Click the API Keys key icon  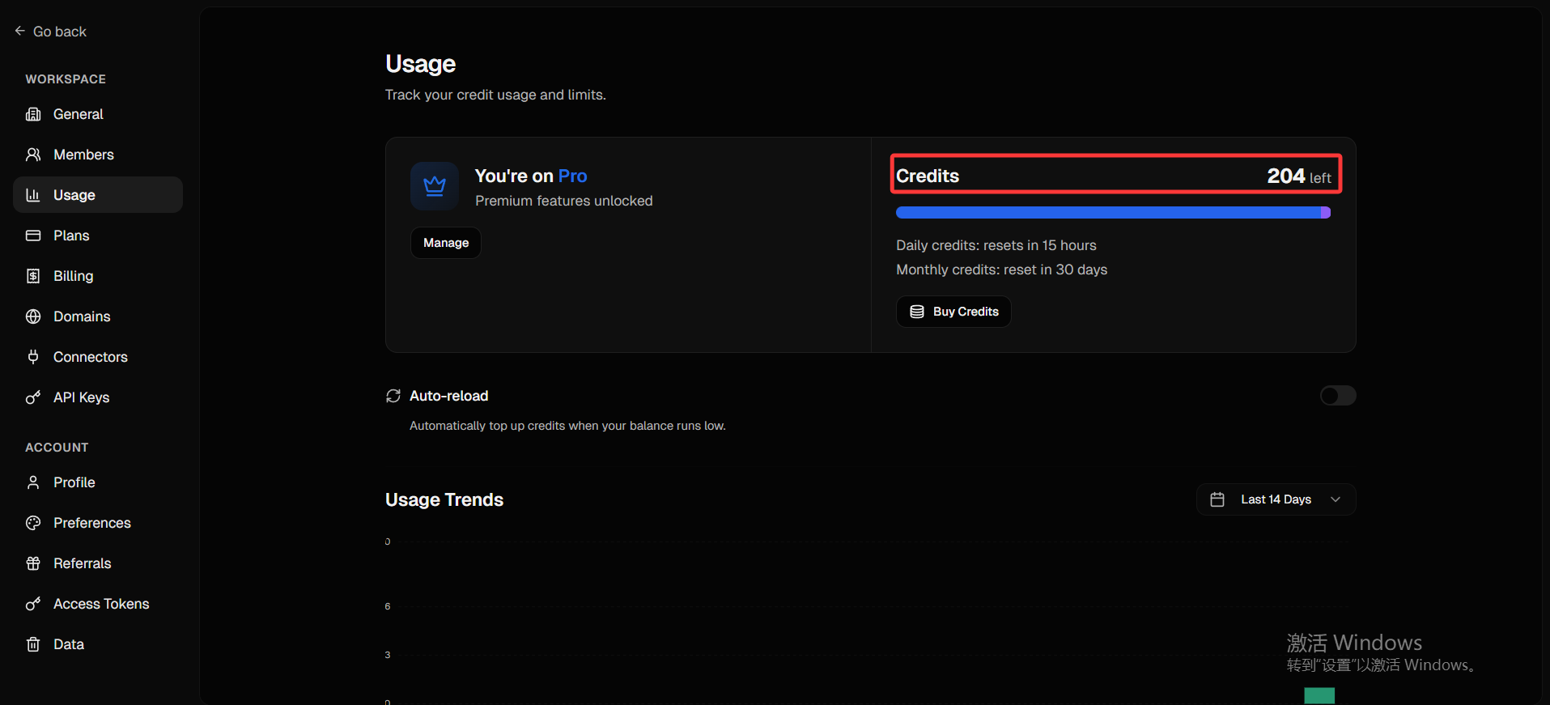tap(33, 397)
